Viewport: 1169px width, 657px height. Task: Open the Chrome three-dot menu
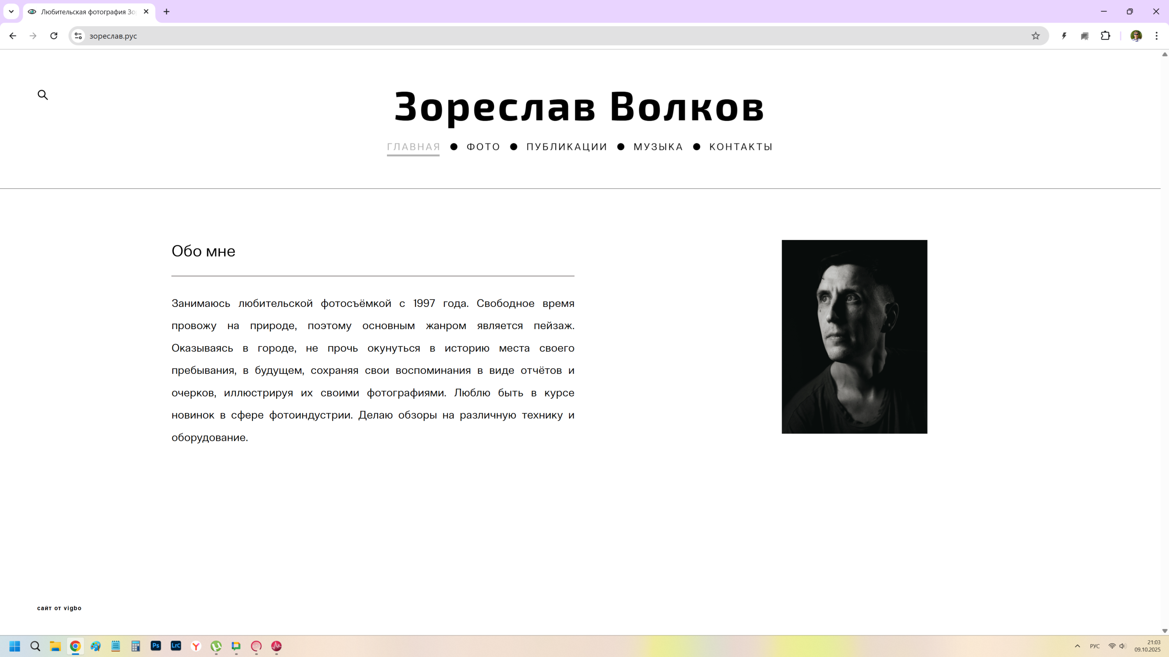1156,36
